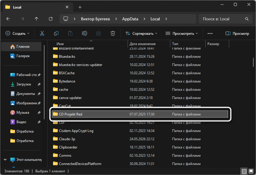256x175 pixels.
Task: Open the Создать dropdown
Action: pos(18,34)
